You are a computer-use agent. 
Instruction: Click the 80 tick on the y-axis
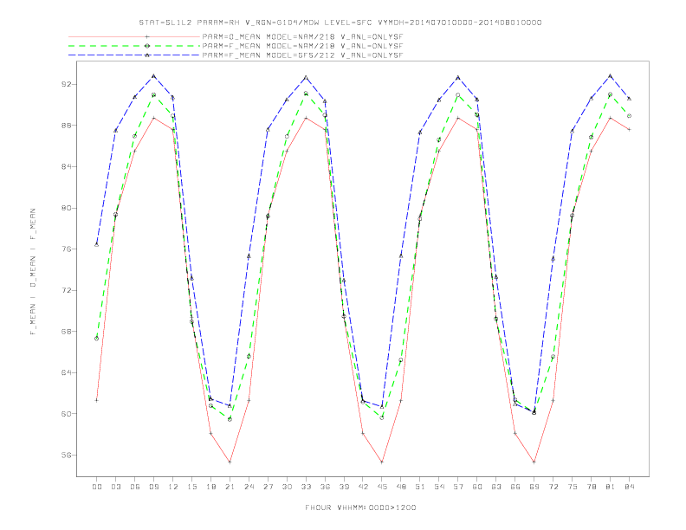coord(67,208)
